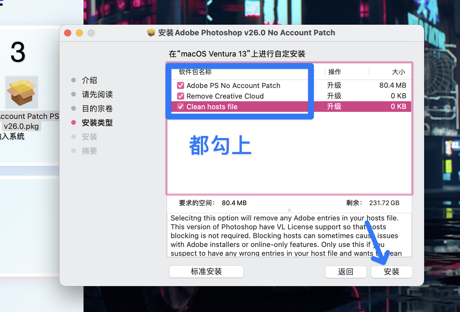Toggle the Clean hosts file checkbox
460x312 pixels.
tap(181, 107)
